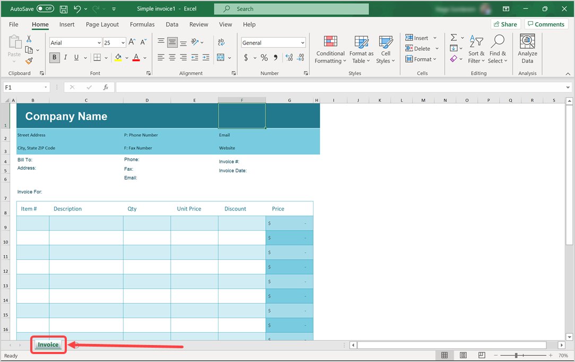Toggle Italic formatting
Image resolution: width=575 pixels, height=362 pixels.
tap(65, 57)
